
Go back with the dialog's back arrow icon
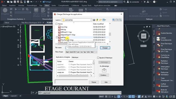[x=94, y=20]
